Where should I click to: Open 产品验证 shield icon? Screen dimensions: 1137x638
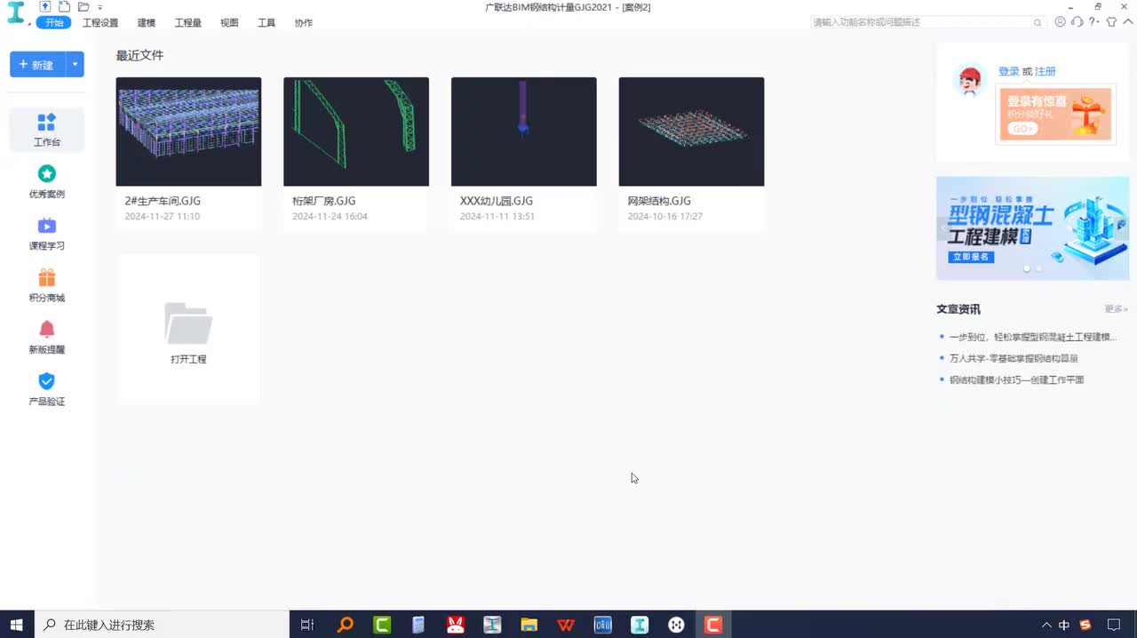(x=47, y=381)
